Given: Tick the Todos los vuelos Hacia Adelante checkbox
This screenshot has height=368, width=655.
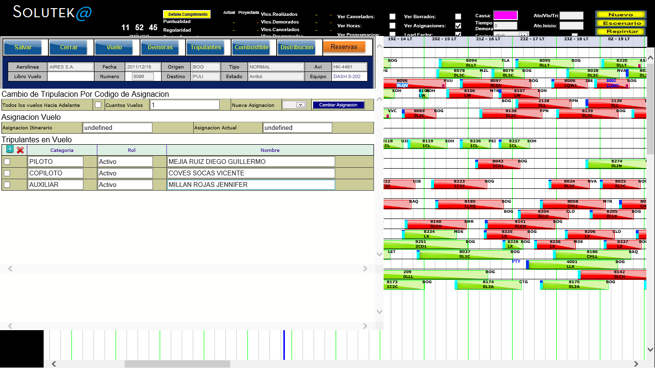Looking at the screenshot, I should click(x=98, y=105).
